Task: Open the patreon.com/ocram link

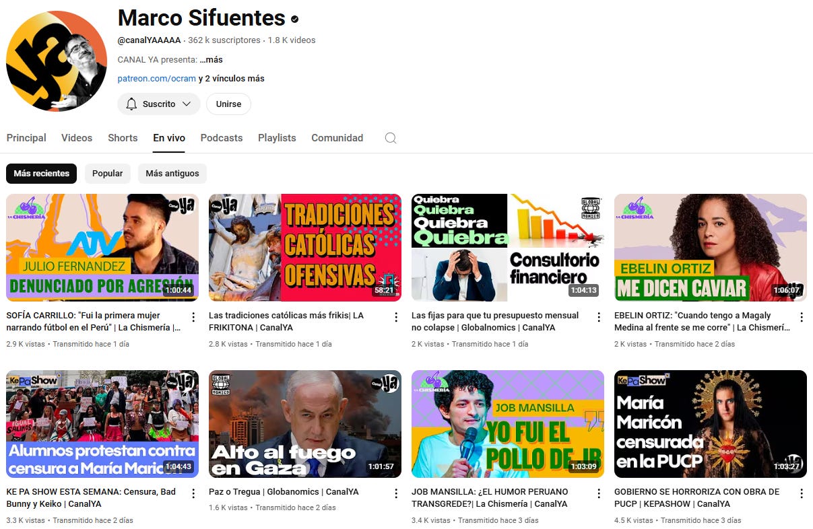Action: tap(157, 79)
